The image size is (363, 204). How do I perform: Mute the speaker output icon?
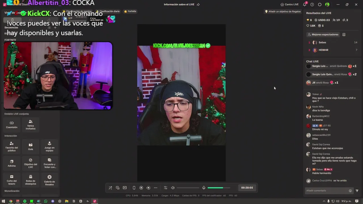coord(173,188)
